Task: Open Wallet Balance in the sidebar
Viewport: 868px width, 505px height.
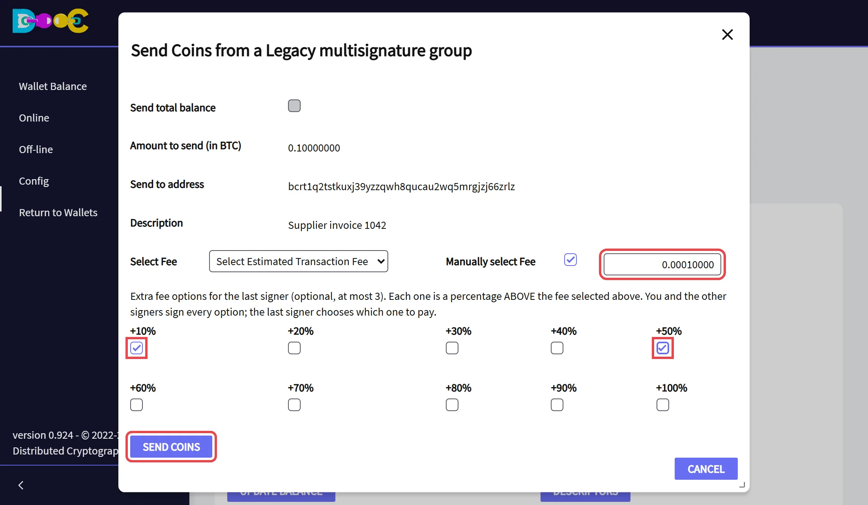Action: coord(53,86)
